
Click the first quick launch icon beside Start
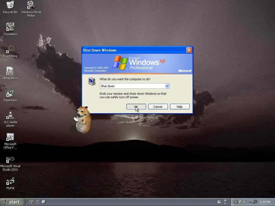(x=31, y=202)
